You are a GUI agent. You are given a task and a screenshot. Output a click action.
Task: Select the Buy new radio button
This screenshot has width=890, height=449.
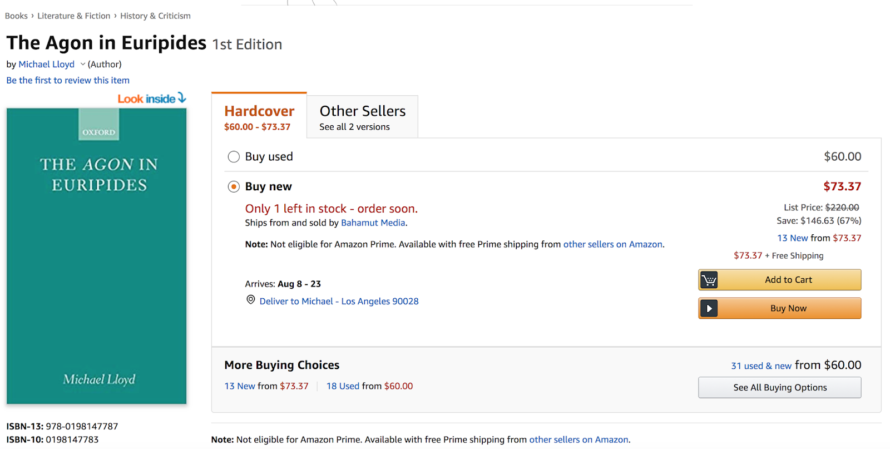[x=234, y=186]
